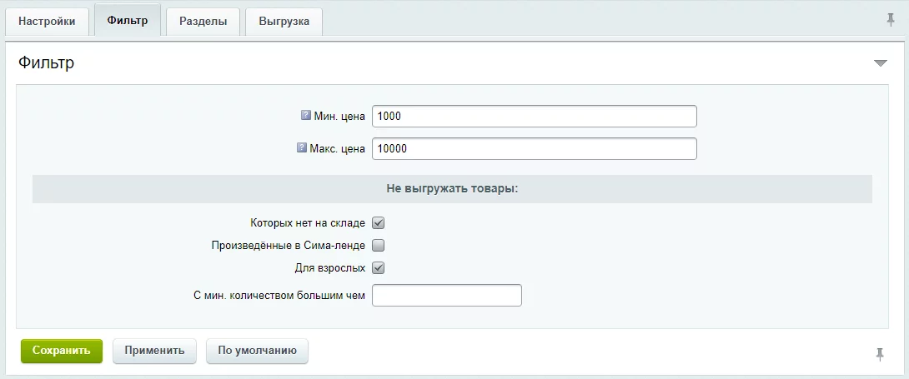Click into the Макс. цена field

tap(534, 149)
